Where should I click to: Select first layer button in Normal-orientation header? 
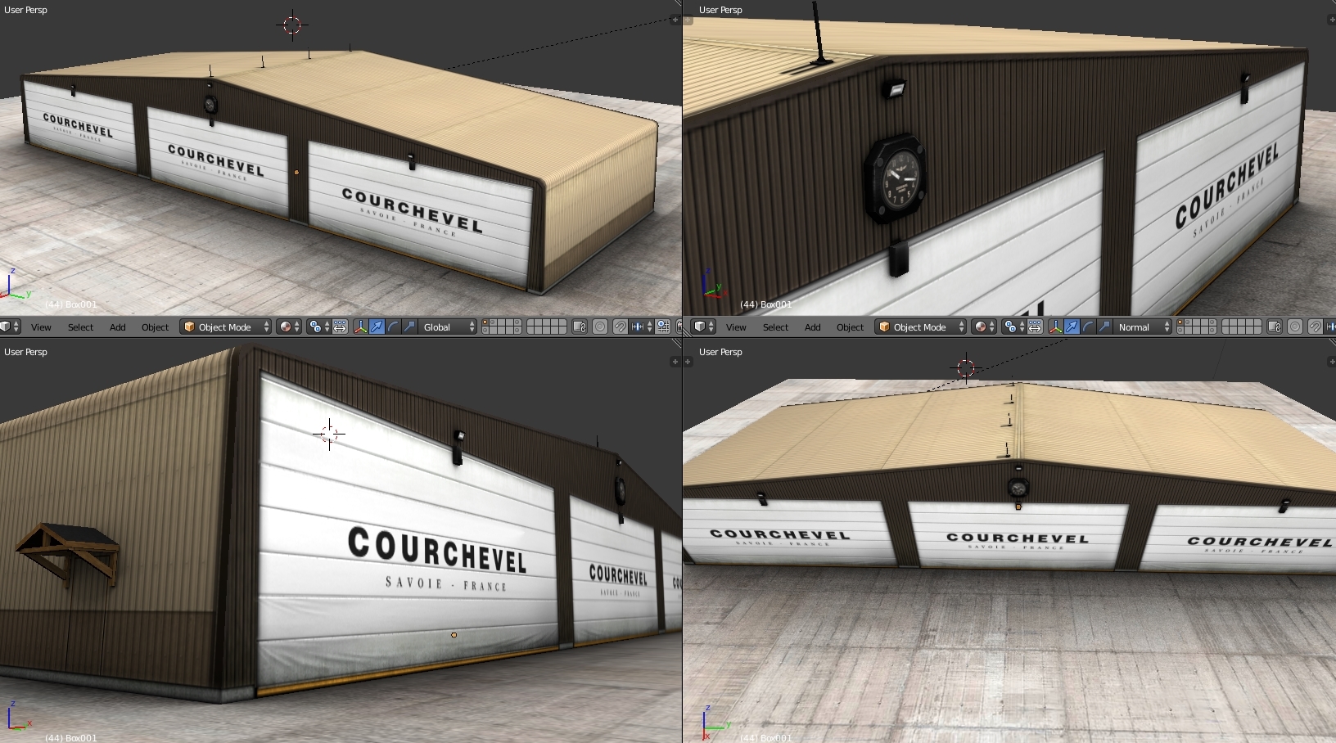click(1180, 322)
